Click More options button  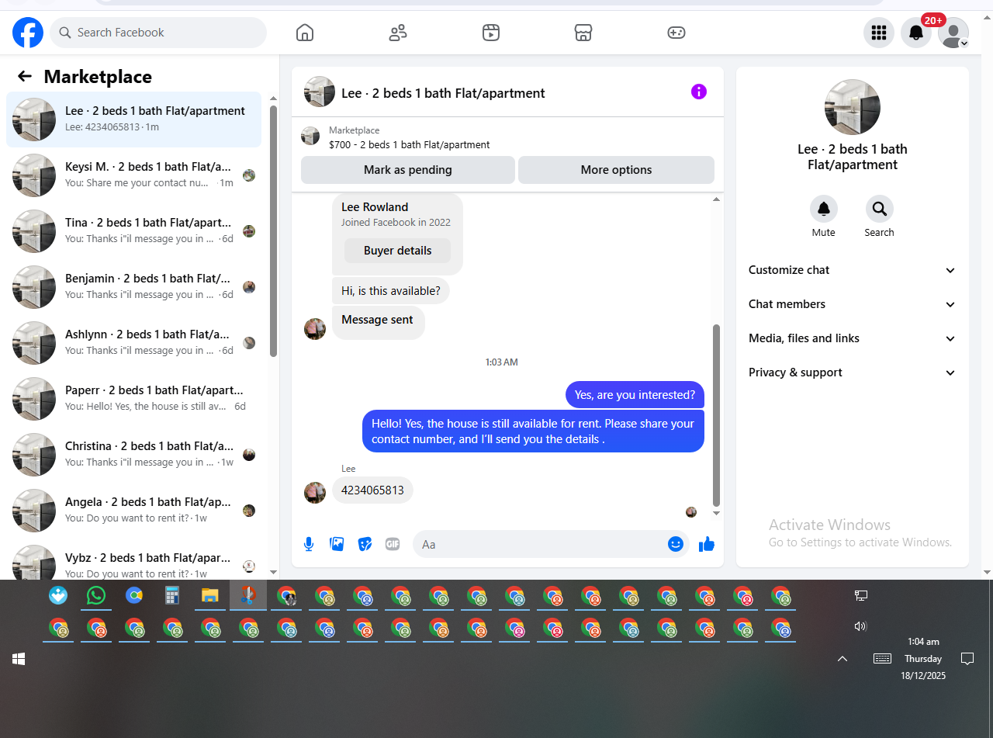pos(616,170)
